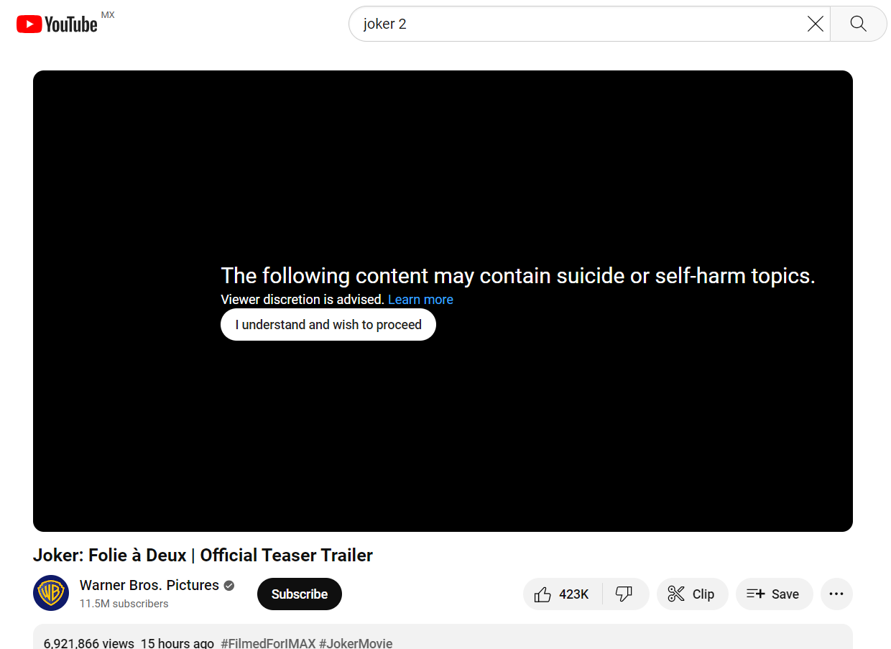The height and width of the screenshot is (649, 891).
Task: Clear the search box with the X icon
Action: tap(815, 24)
